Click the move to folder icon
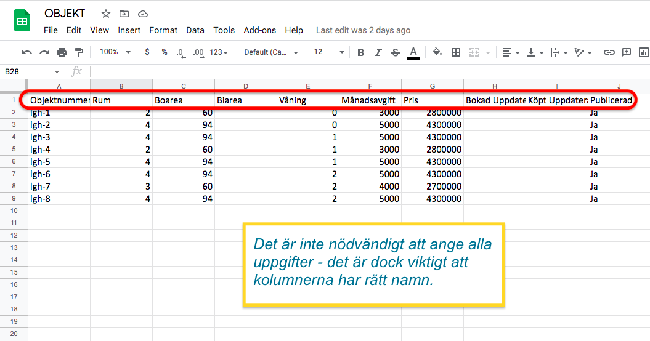 (x=124, y=14)
